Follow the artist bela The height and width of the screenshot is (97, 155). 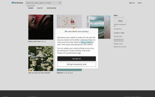(x=120, y=21)
